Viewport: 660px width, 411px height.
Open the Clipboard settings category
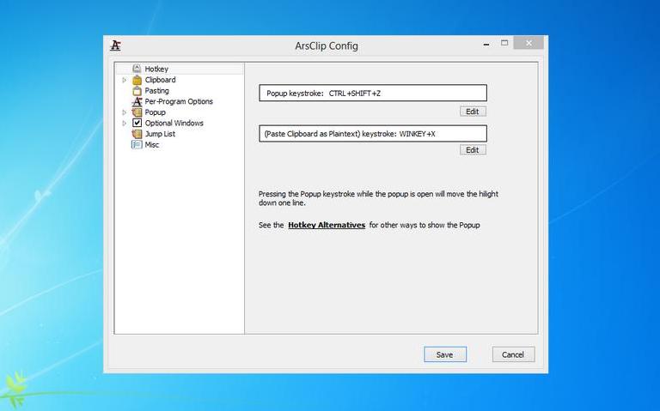(x=160, y=80)
